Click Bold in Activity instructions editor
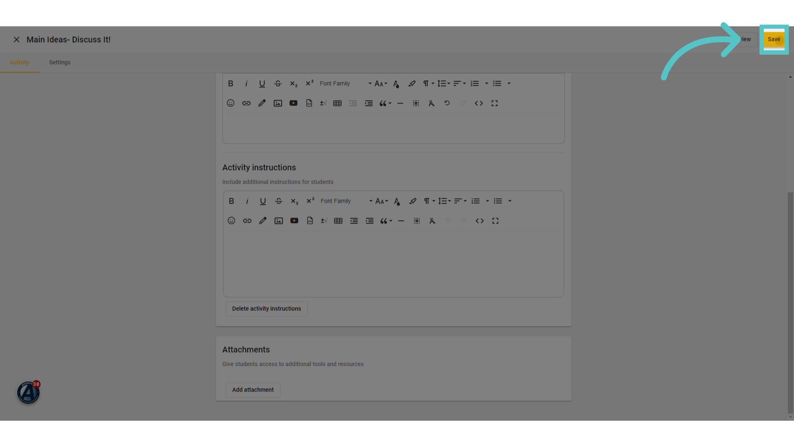This screenshot has width=794, height=447. click(232, 201)
